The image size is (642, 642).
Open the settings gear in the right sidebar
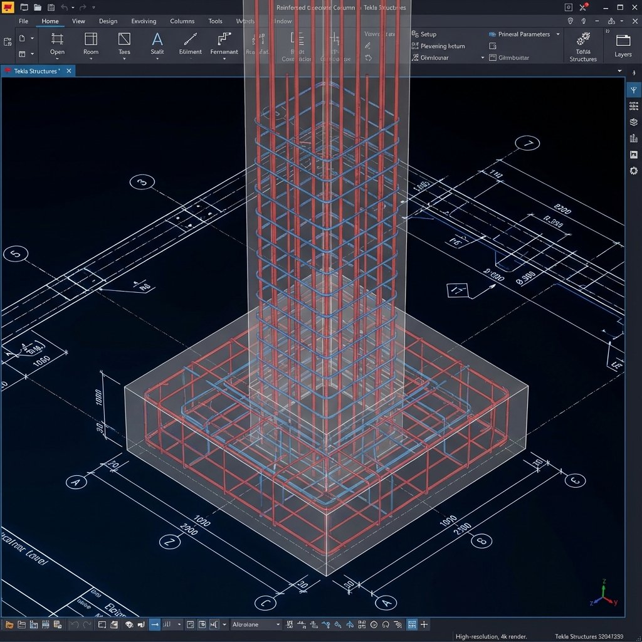[x=634, y=170]
